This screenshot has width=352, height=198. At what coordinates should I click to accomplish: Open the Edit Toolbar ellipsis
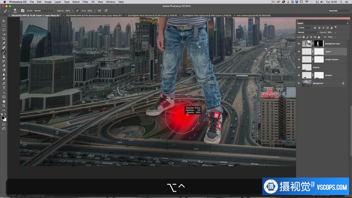pyautogui.click(x=4, y=110)
